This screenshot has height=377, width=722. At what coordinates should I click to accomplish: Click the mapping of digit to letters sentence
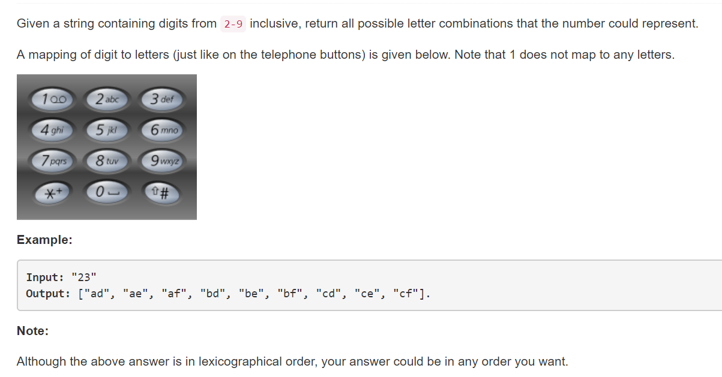[x=346, y=55]
